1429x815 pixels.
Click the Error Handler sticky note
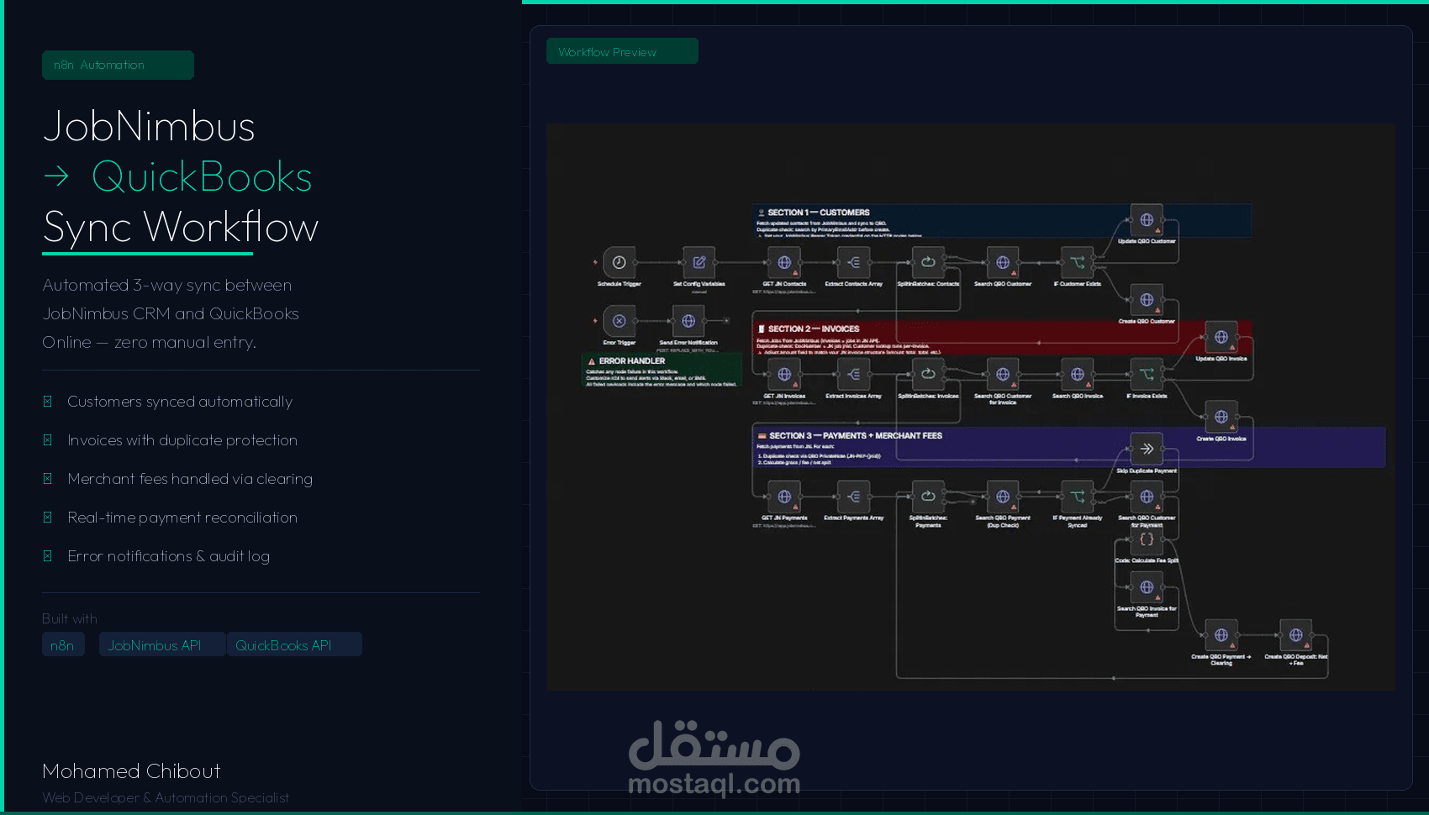662,371
